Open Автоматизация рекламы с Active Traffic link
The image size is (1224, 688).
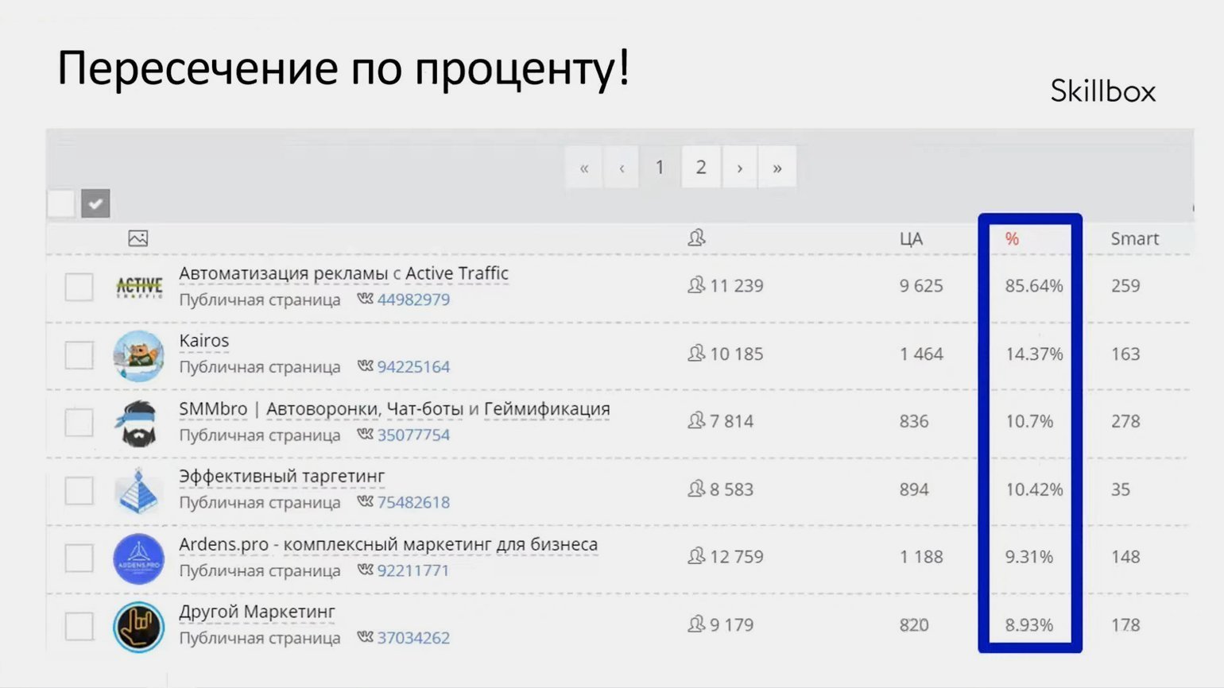(x=343, y=273)
